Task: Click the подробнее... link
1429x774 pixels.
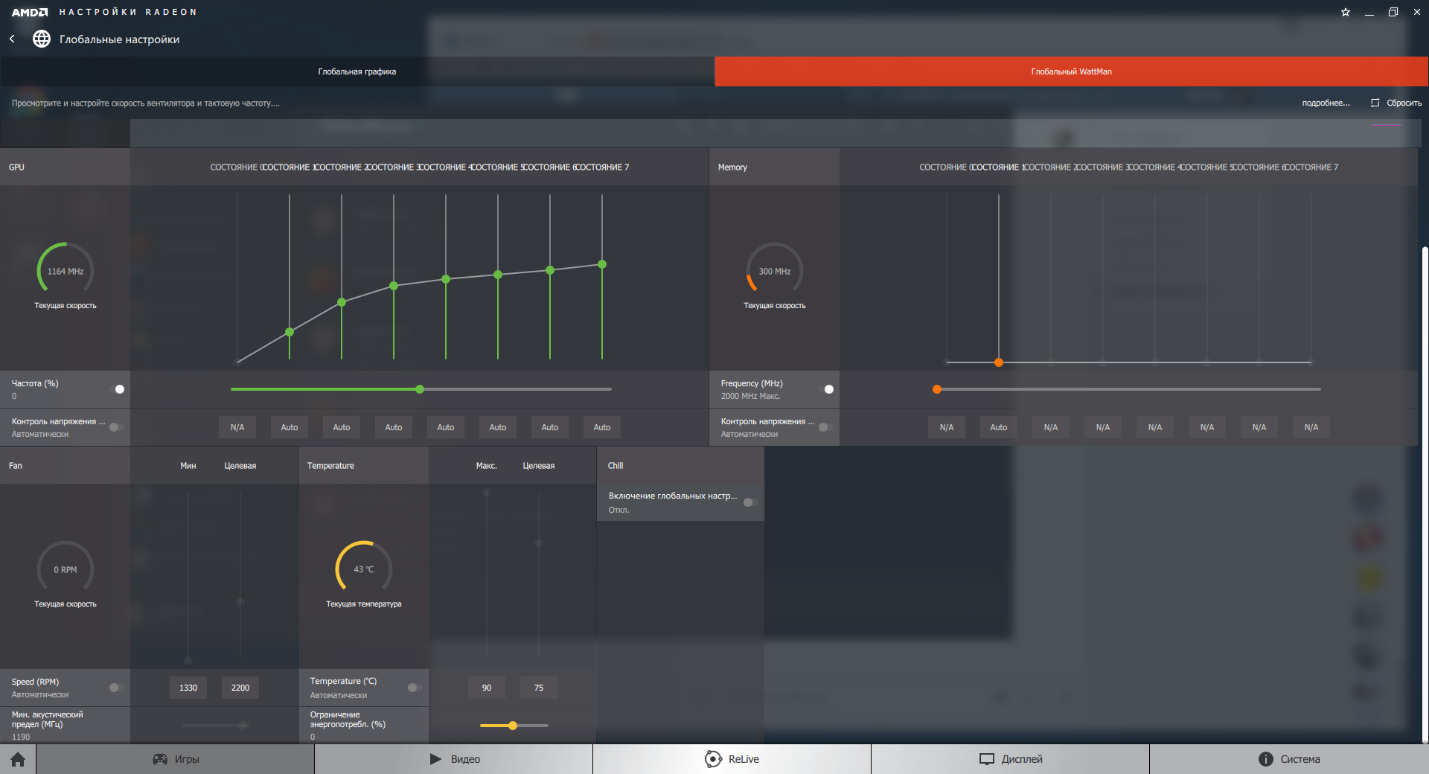Action: coord(1326,103)
